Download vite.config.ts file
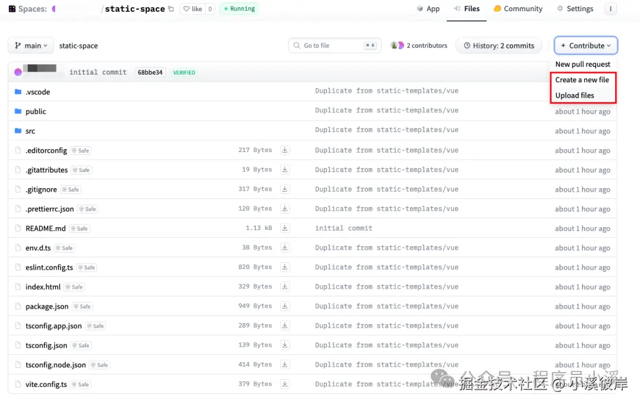Screen dimensions: 640x404 285,384
